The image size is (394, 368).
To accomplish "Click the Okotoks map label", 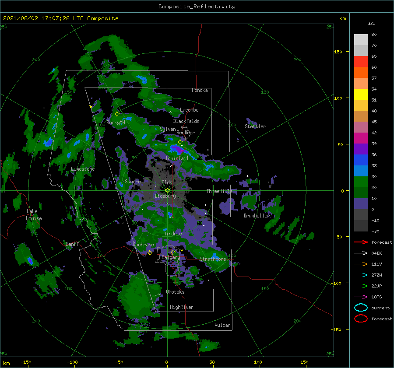I will click(175, 292).
